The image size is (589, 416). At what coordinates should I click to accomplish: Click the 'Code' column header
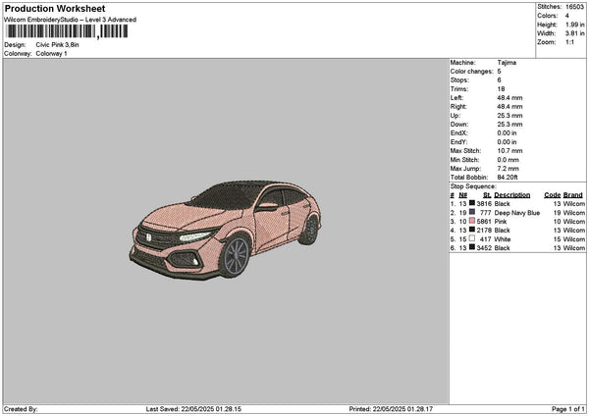coord(552,195)
